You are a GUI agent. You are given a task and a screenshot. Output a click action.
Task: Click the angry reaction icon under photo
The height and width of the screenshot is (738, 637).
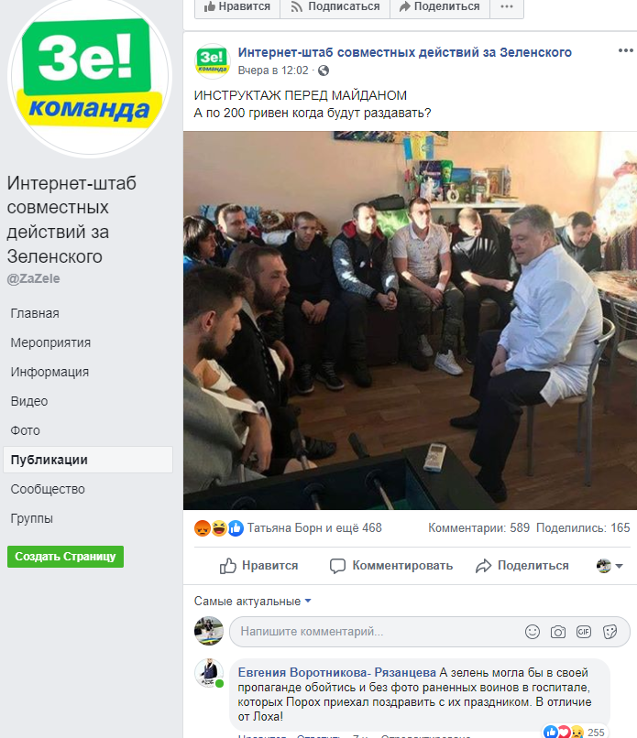point(203,528)
